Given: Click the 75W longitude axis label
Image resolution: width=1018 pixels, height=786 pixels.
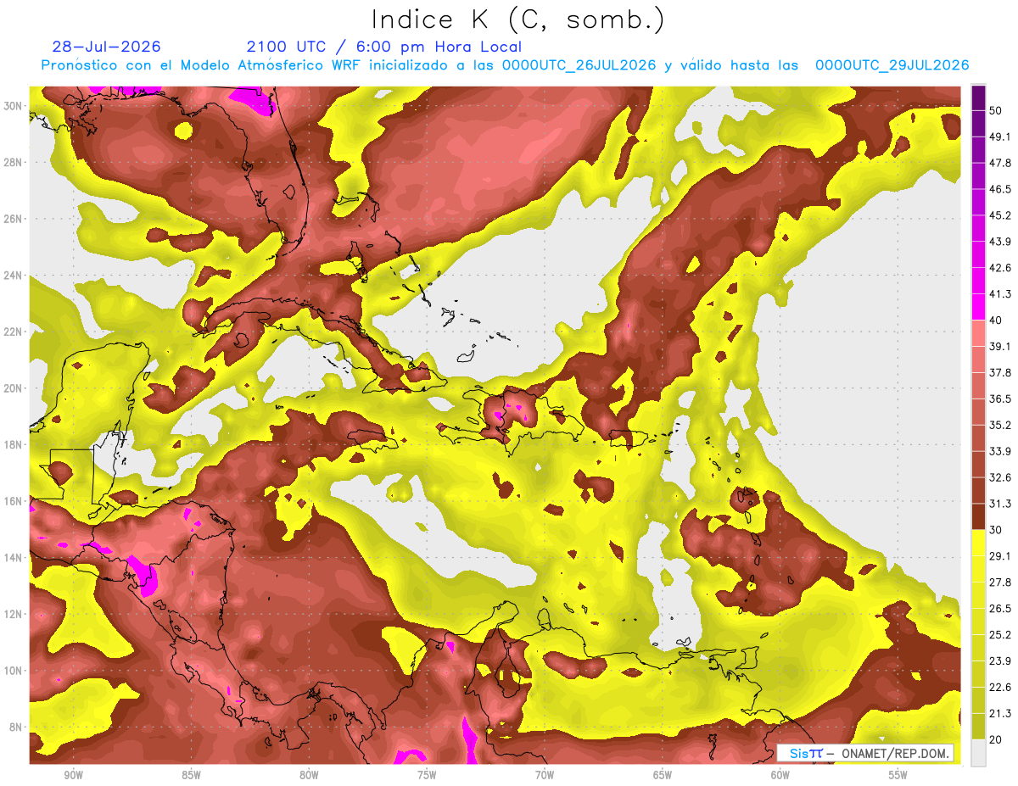Looking at the screenshot, I should pyautogui.click(x=427, y=775).
